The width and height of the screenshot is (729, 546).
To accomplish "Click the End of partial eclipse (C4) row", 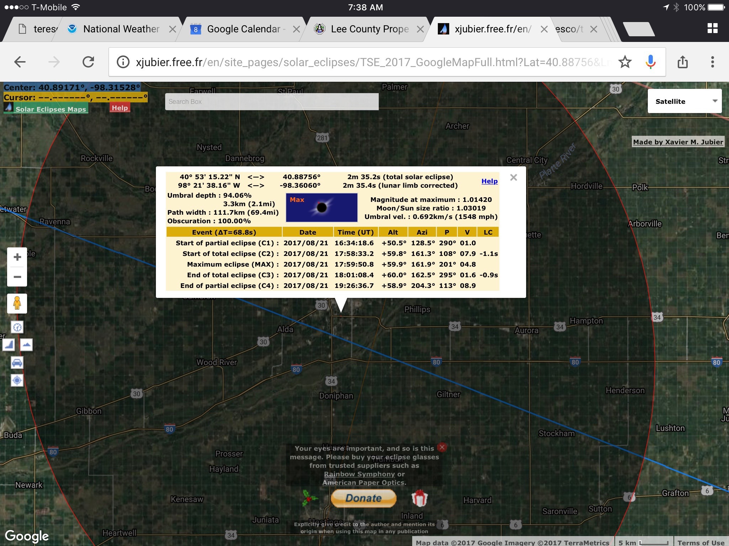I will [332, 286].
